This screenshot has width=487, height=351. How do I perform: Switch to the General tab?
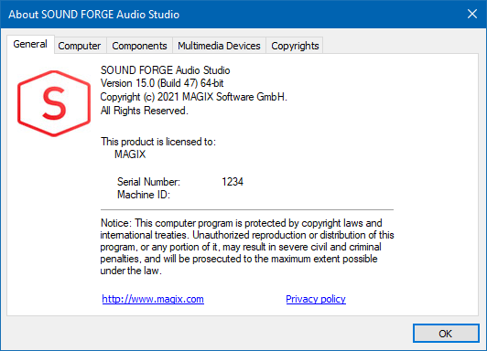tap(30, 44)
